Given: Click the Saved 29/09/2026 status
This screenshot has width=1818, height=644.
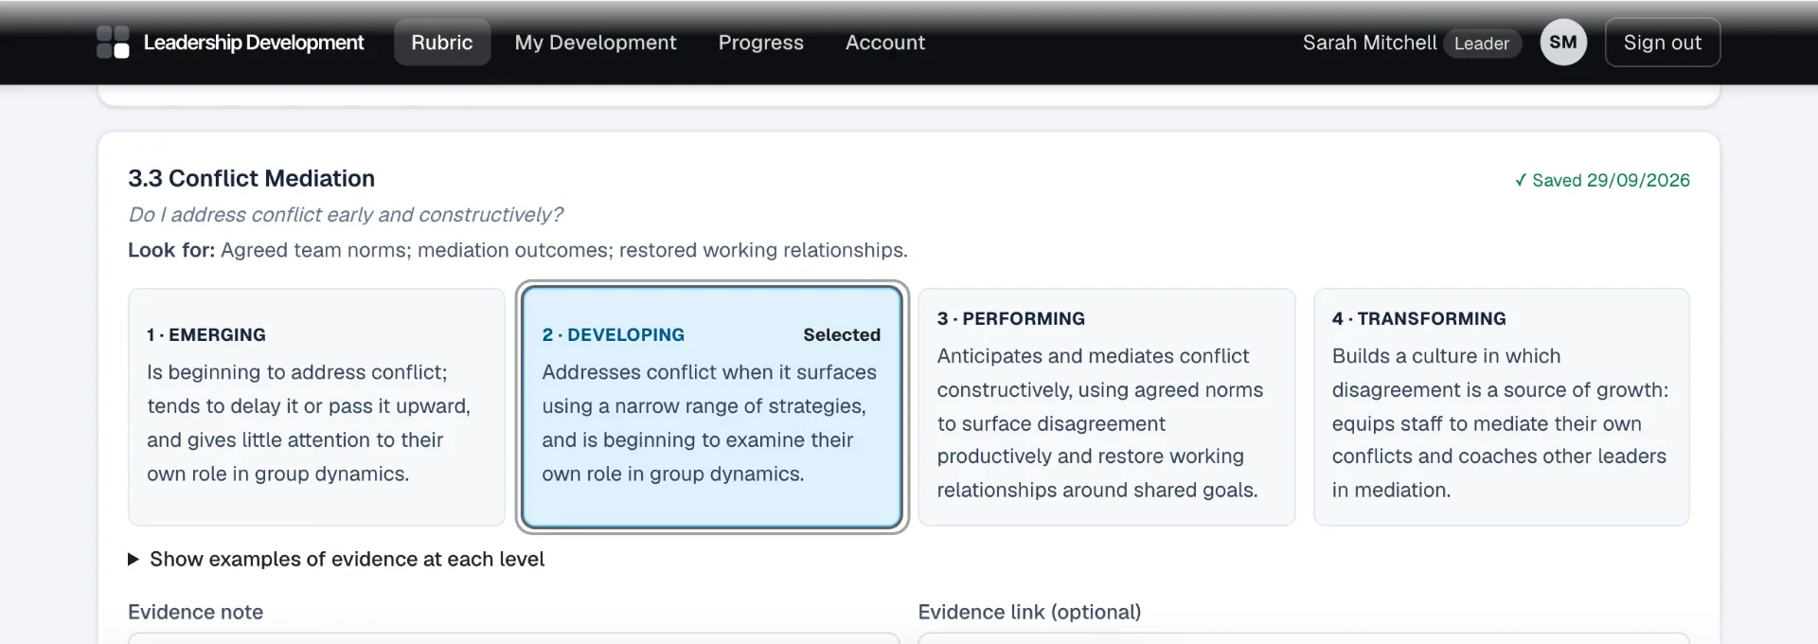Looking at the screenshot, I should coord(1602,180).
